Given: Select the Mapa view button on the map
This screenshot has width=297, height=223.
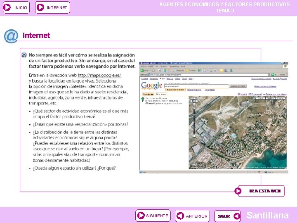Looking at the screenshot, I should click(260, 98).
